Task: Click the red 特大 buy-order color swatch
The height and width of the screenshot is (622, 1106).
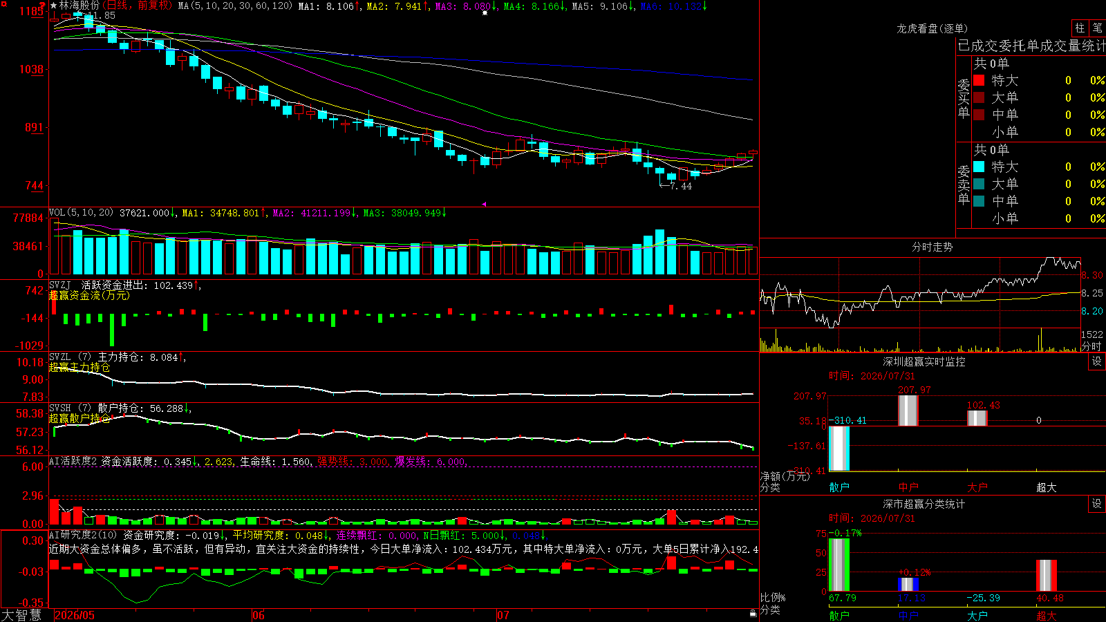Action: [979, 80]
